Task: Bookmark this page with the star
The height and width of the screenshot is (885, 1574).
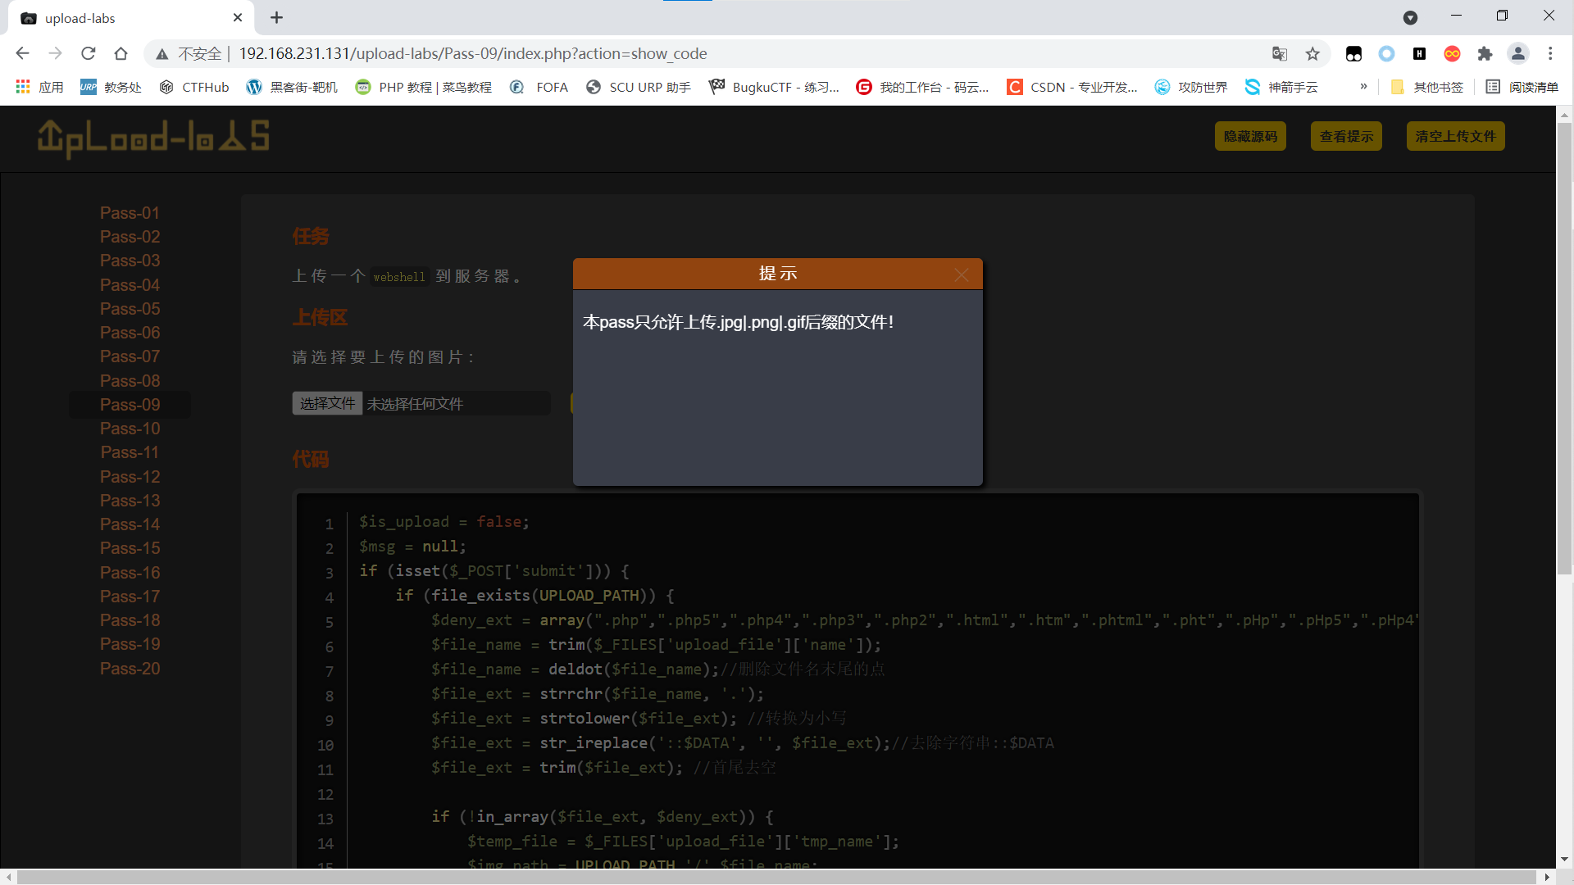Action: pyautogui.click(x=1312, y=53)
